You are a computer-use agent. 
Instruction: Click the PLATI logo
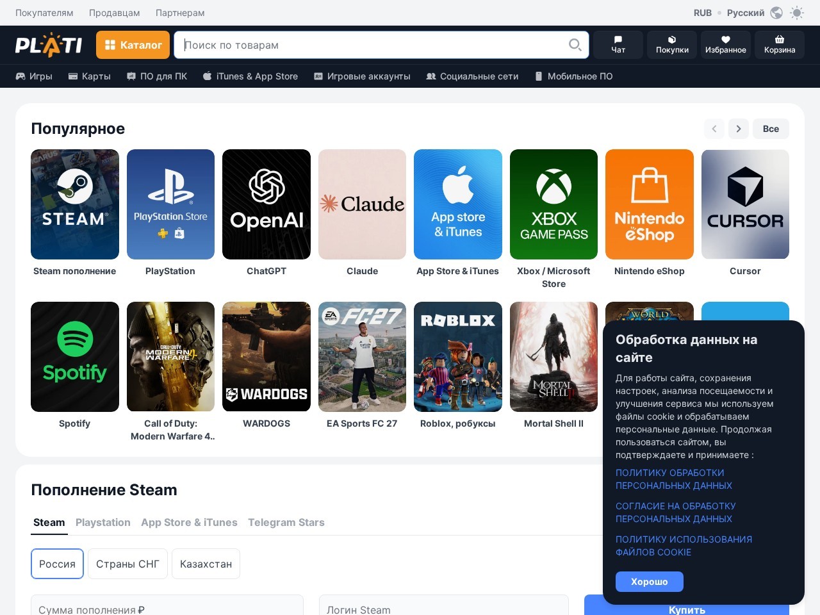[x=49, y=45]
